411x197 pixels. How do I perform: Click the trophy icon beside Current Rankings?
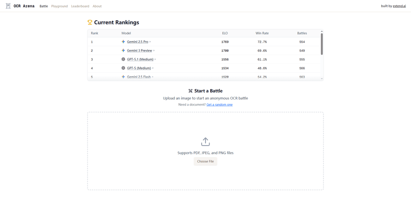[90, 22]
